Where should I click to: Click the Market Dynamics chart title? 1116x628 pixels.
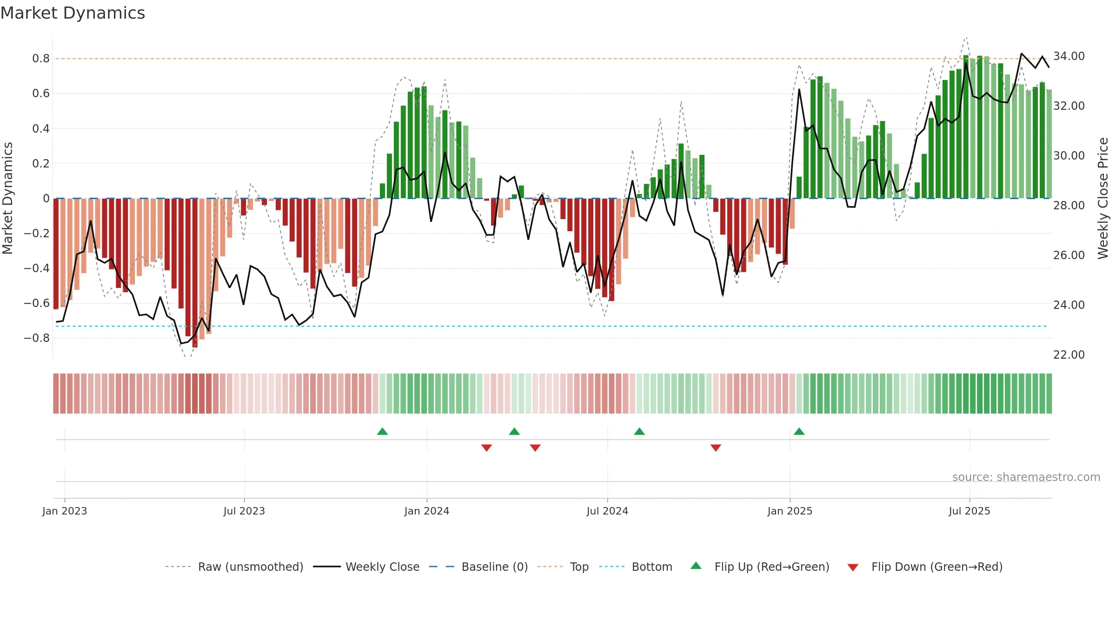[x=73, y=13]
